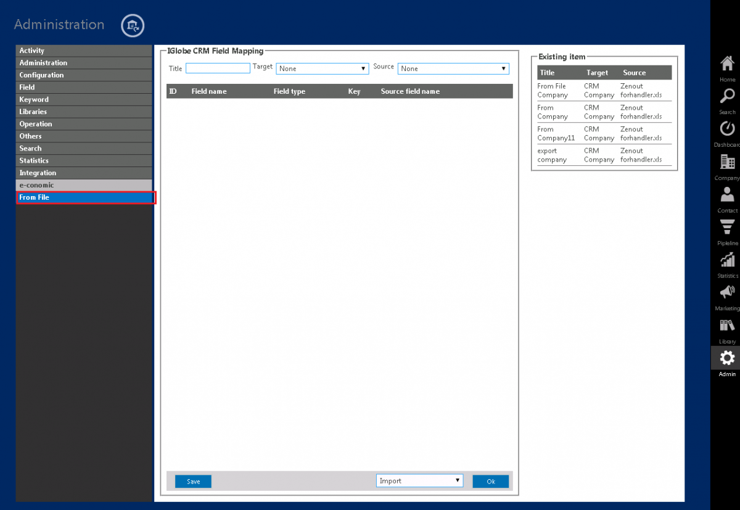Open the Marketing megaphone icon
Image resolution: width=740 pixels, height=510 pixels.
click(x=727, y=292)
